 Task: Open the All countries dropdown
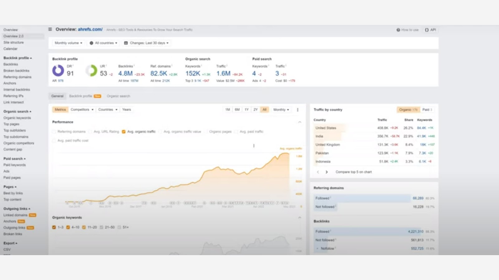(x=104, y=43)
